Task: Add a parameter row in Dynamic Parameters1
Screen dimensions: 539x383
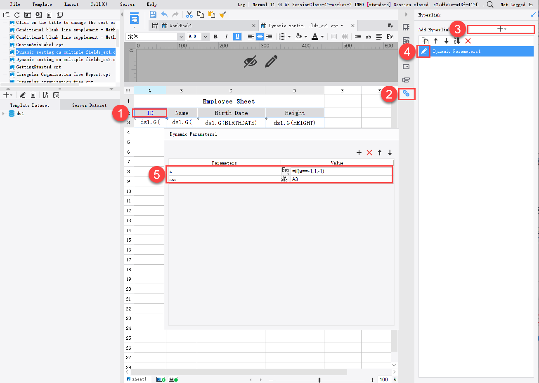Action: tap(359, 153)
